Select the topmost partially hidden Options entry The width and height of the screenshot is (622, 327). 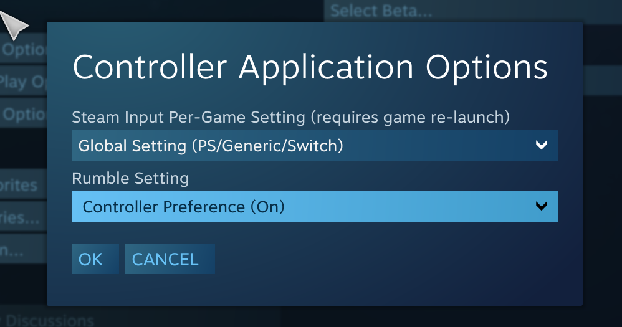[x=24, y=50]
